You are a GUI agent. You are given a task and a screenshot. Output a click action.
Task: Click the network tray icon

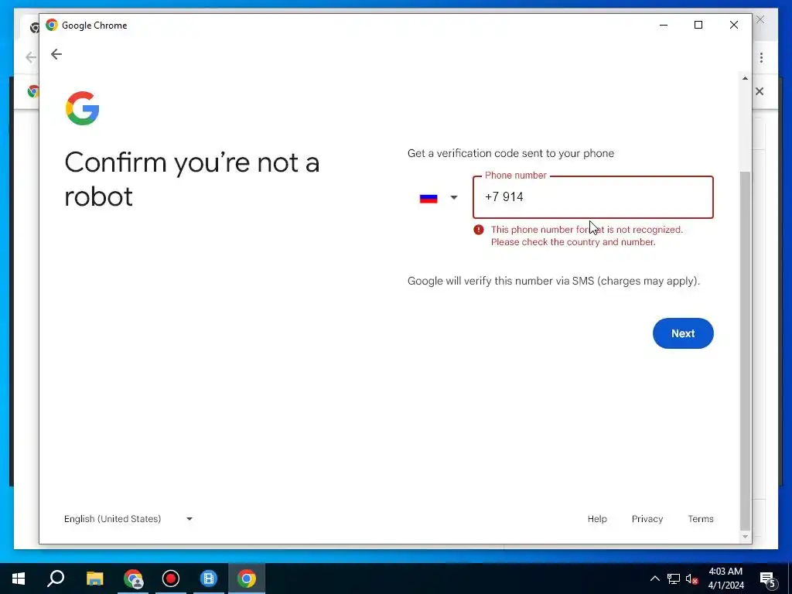point(674,579)
